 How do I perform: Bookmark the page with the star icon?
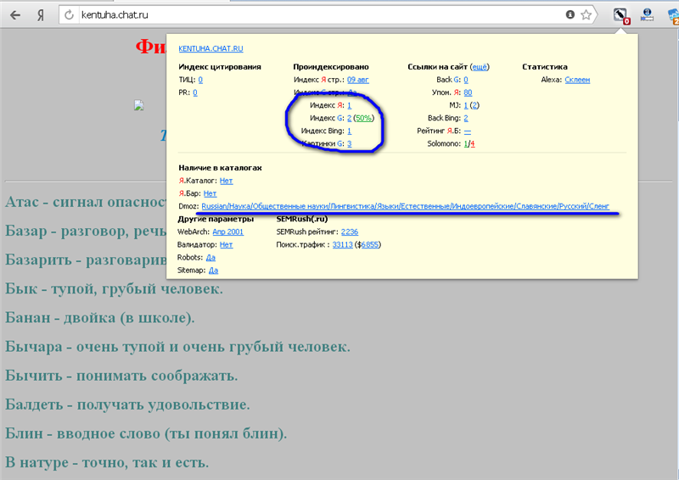click(586, 15)
